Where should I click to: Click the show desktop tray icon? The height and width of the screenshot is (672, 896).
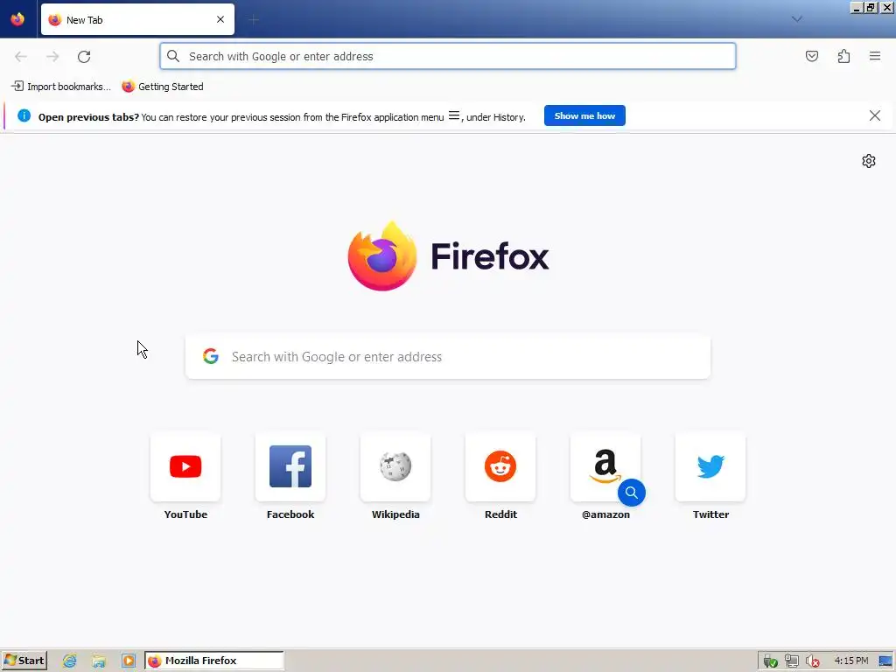coord(885,661)
